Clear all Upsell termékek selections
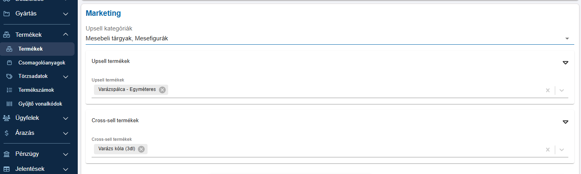The height and width of the screenshot is (174, 581). pyautogui.click(x=548, y=90)
